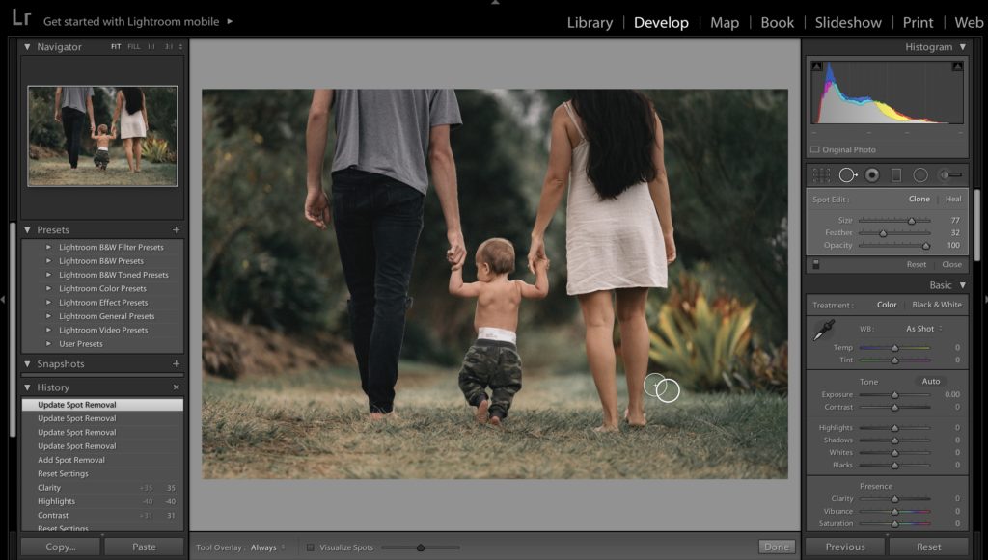Switch to the Library module
The height and width of the screenshot is (560, 988).
(590, 23)
